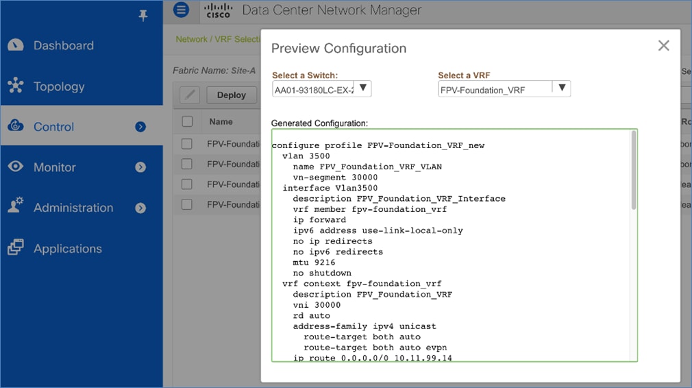Select the Monitor menu item
This screenshot has height=388, width=692.
click(55, 167)
